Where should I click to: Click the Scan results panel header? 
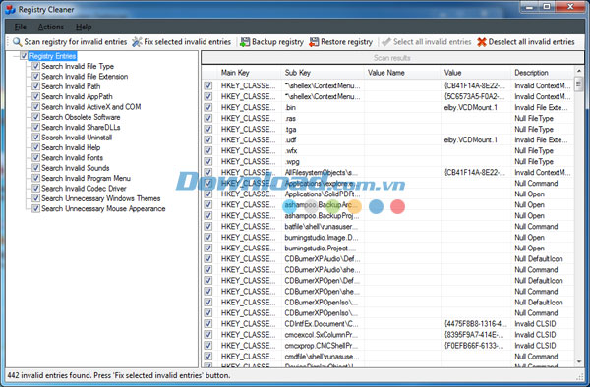pos(392,58)
